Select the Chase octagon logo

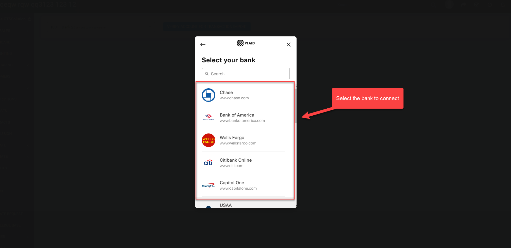[x=209, y=95]
